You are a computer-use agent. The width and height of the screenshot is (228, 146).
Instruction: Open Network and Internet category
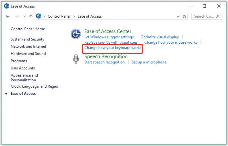[x=28, y=46]
